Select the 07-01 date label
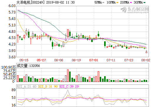This screenshot has height=107, width=153. coord(94,60)
